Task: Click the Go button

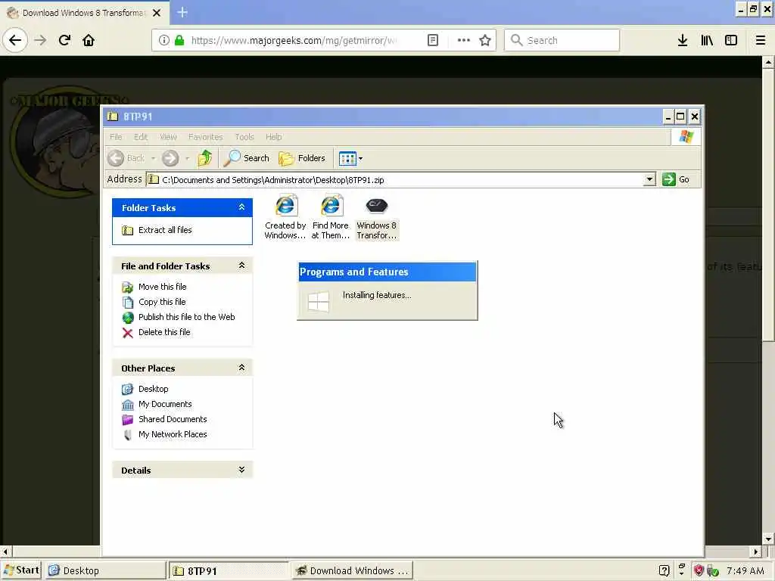Action: (676, 179)
